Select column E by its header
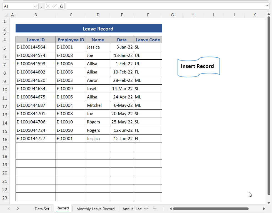The height and width of the screenshot is (213, 272). (122, 15)
